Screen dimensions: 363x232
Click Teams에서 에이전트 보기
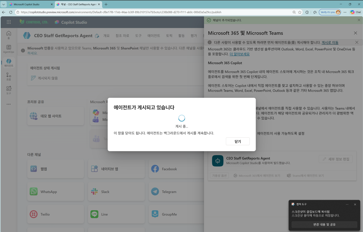[x=305, y=176]
